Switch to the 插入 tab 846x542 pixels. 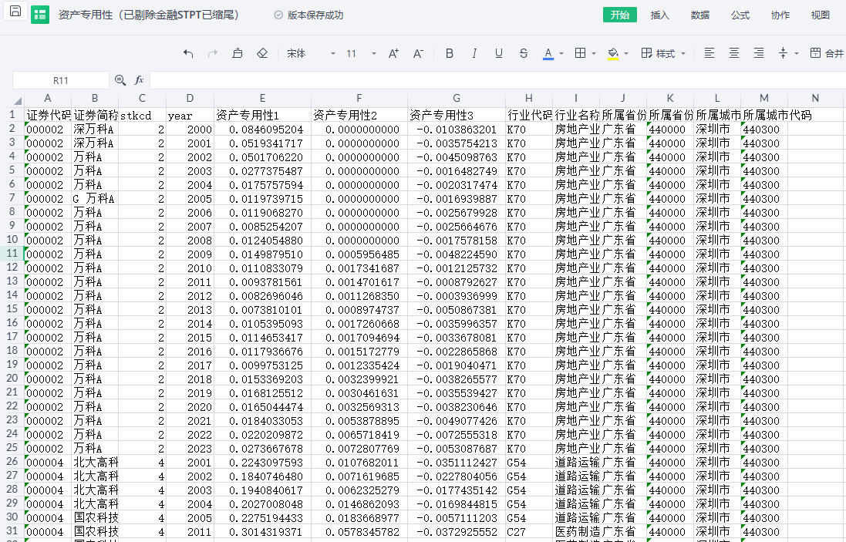point(660,15)
